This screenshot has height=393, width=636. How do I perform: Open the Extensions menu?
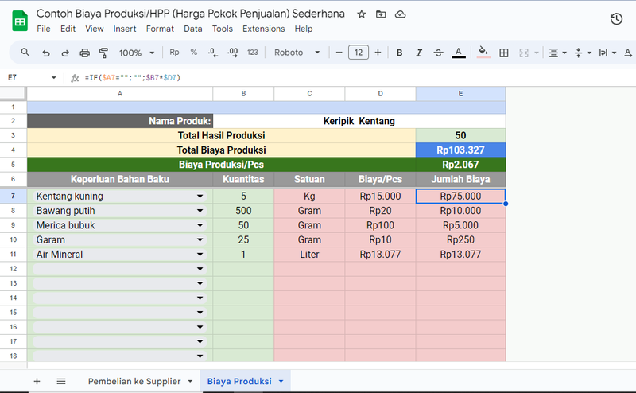click(264, 29)
